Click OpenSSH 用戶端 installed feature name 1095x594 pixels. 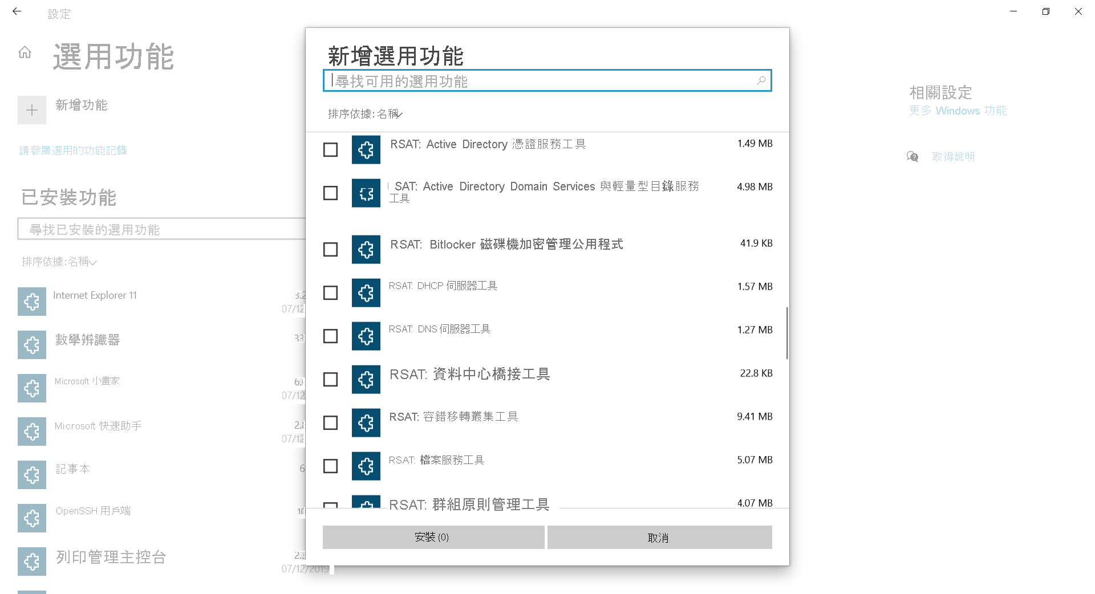(x=93, y=511)
